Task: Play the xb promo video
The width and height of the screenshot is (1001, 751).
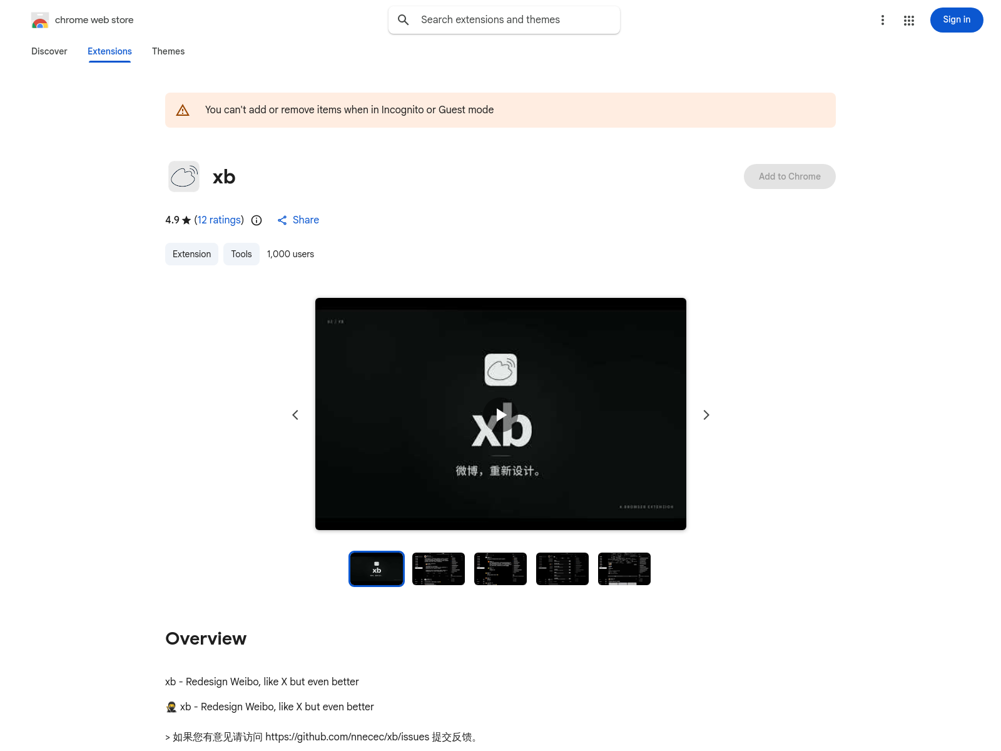Action: coord(500,414)
